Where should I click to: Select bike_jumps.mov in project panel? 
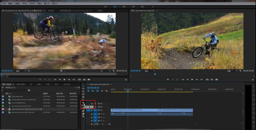(17, 96)
